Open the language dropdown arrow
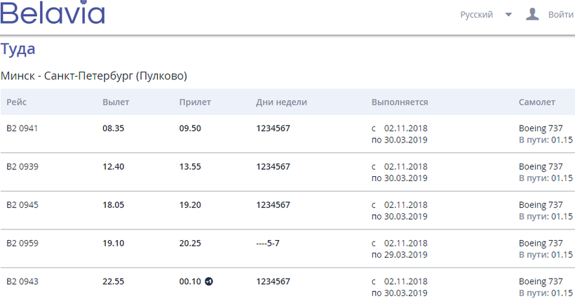Screen dimensions: 575x299 coord(508,15)
